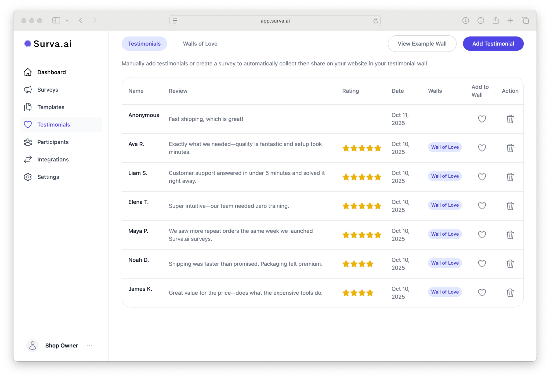This screenshot has height=378, width=550.
Task: Click the app.surva.ai address bar
Action: (275, 21)
